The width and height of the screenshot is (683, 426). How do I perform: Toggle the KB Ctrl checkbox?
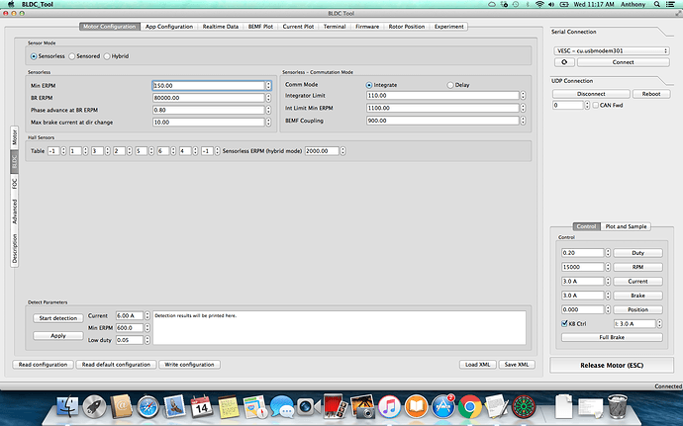563,322
